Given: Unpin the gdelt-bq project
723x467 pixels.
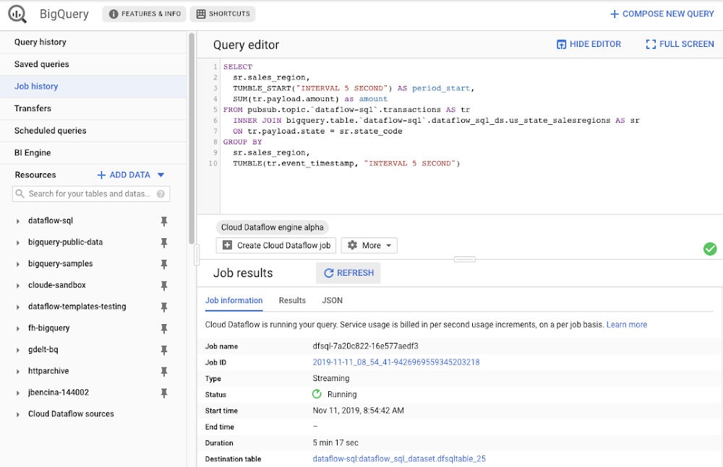Looking at the screenshot, I should click(x=163, y=350).
